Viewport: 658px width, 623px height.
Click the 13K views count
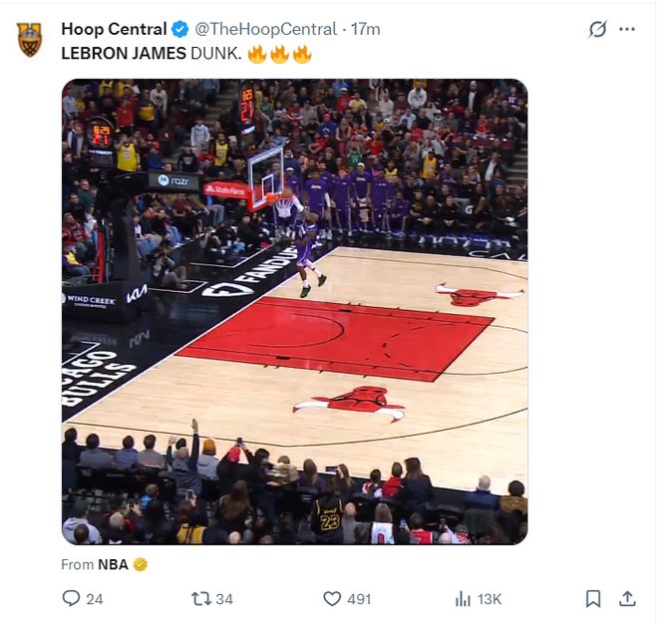(x=490, y=599)
